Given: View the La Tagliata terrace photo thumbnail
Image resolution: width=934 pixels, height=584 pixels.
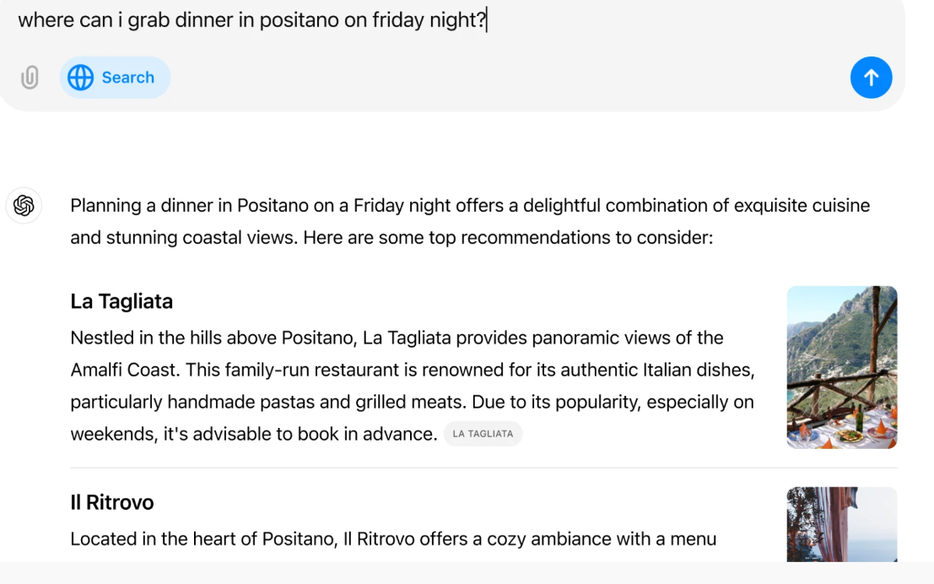Looking at the screenshot, I should [841, 367].
